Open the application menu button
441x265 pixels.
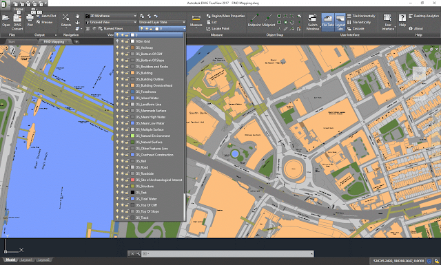[5, 5]
